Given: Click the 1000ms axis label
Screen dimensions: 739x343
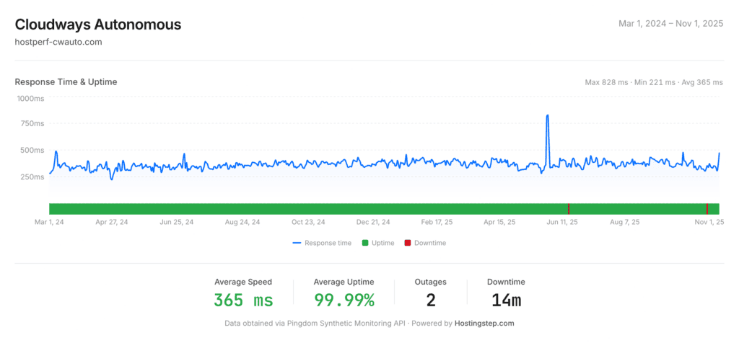Looking at the screenshot, I should pos(30,99).
